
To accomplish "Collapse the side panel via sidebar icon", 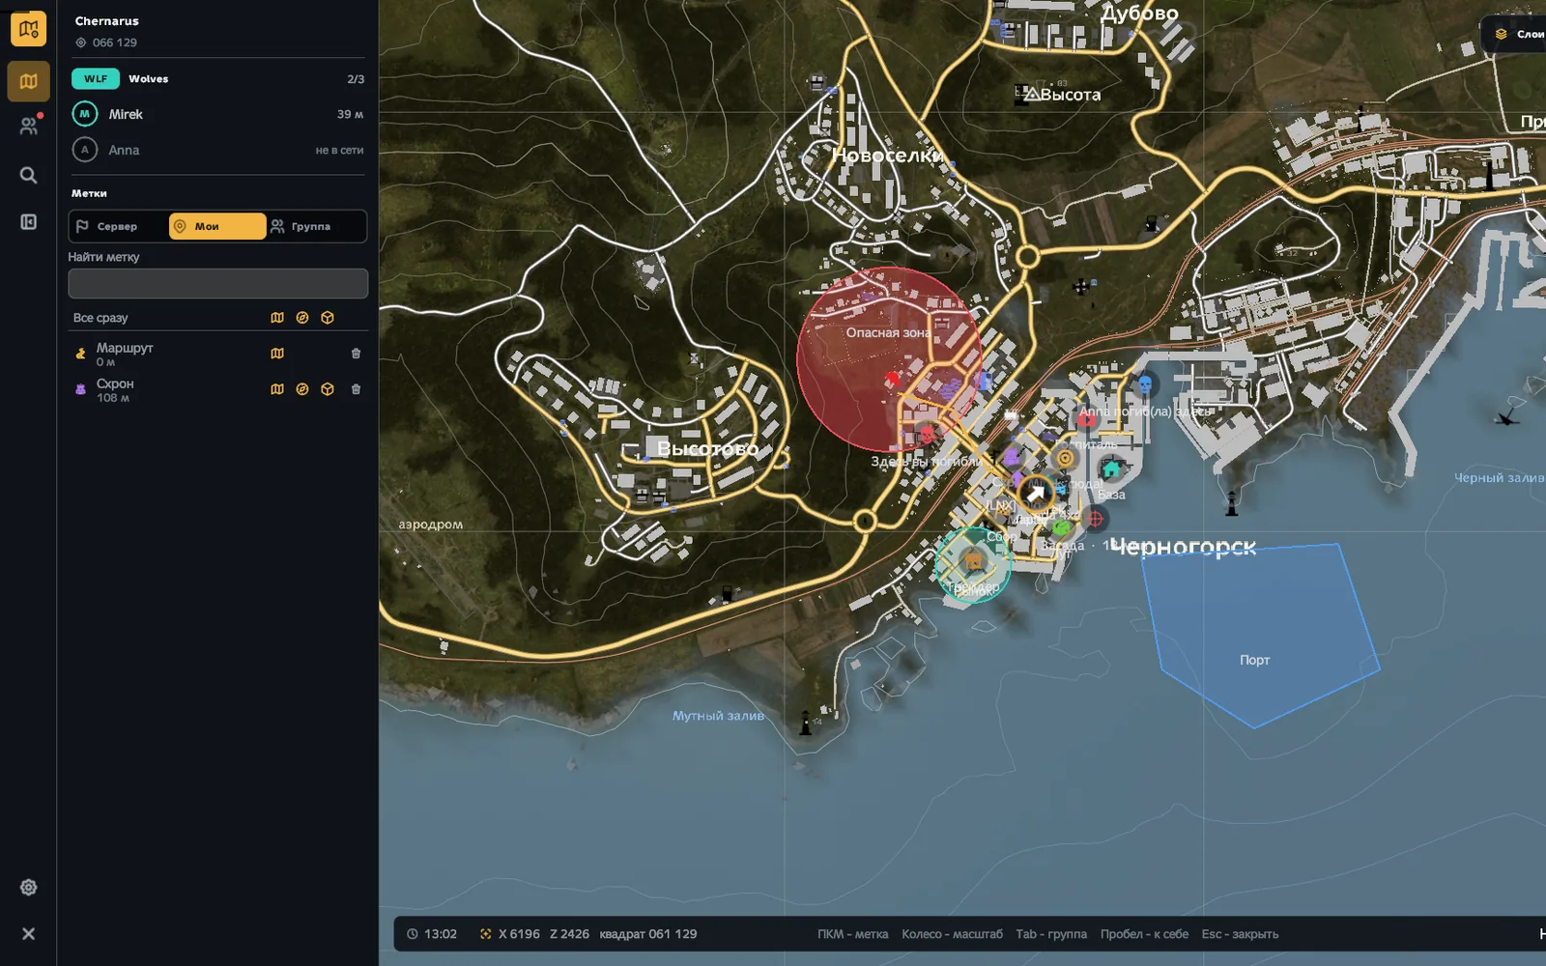I will pyautogui.click(x=28, y=222).
